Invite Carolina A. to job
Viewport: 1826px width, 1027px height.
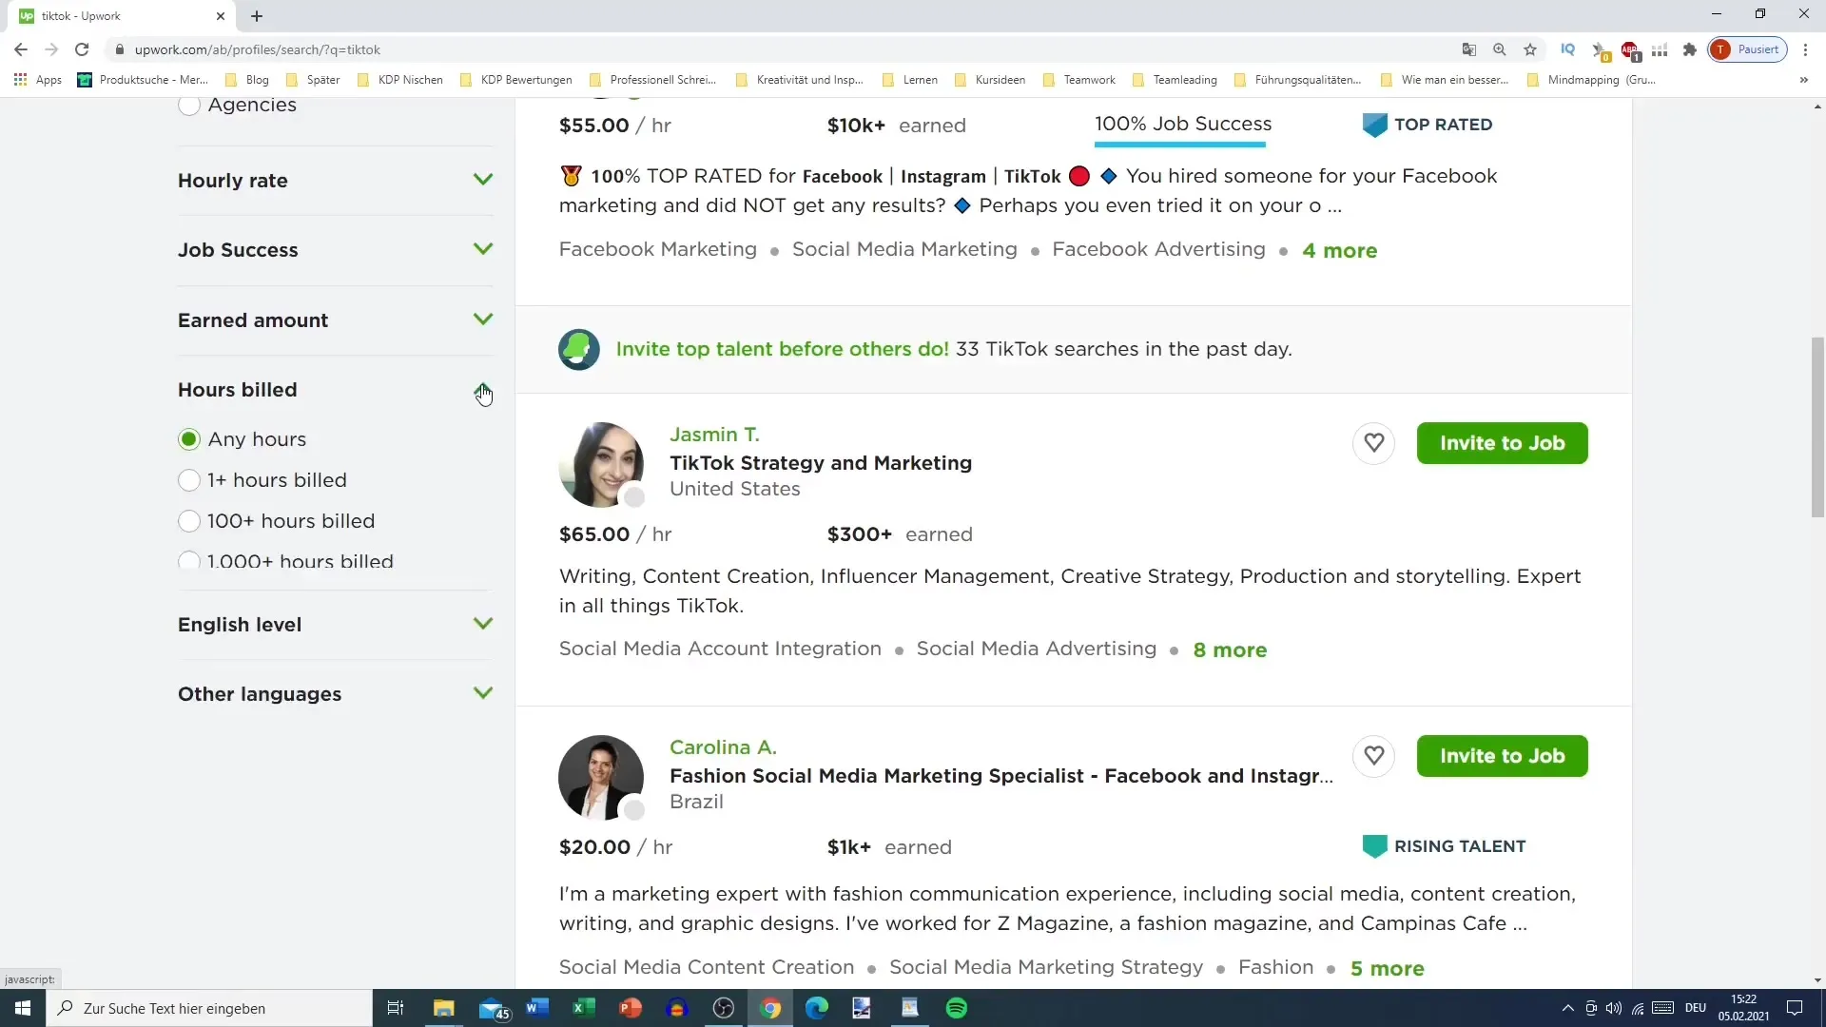[x=1502, y=756]
